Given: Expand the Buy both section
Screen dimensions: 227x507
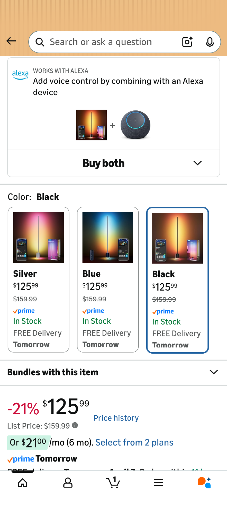Looking at the screenshot, I should [x=113, y=163].
